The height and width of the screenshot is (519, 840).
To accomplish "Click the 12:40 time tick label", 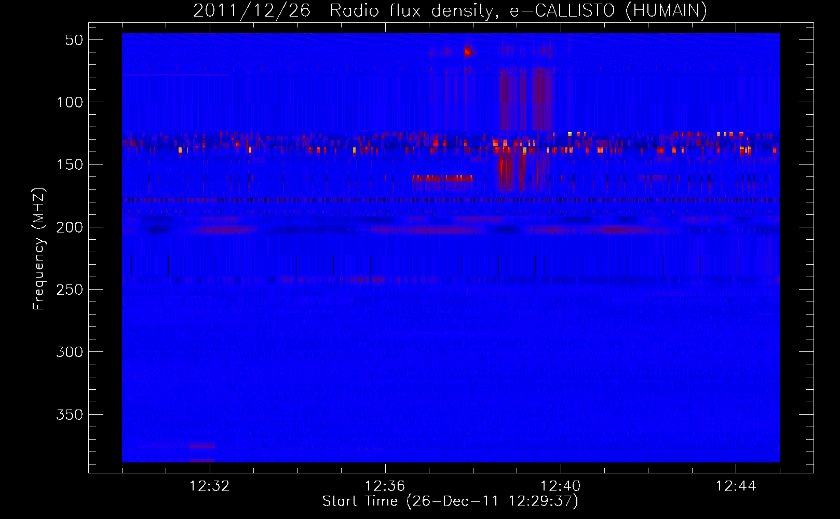I will point(560,486).
